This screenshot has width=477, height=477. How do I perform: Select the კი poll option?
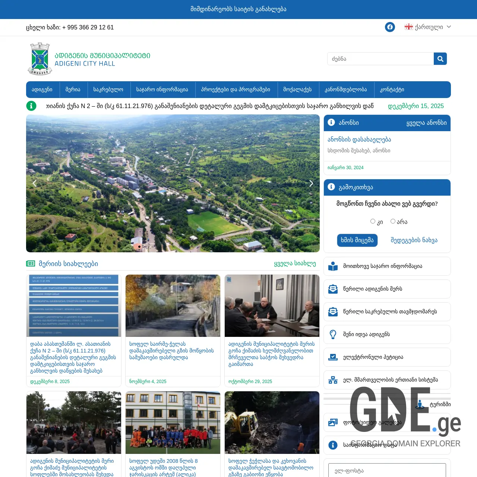pyautogui.click(x=373, y=221)
